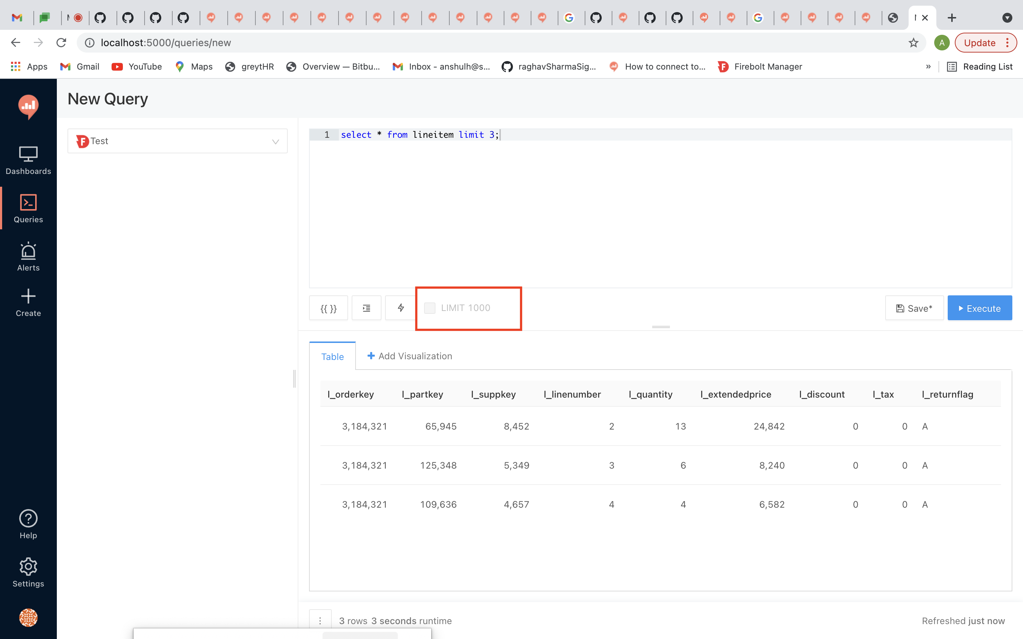Format the query with indent icon
This screenshot has width=1023, height=639.
pyautogui.click(x=367, y=308)
